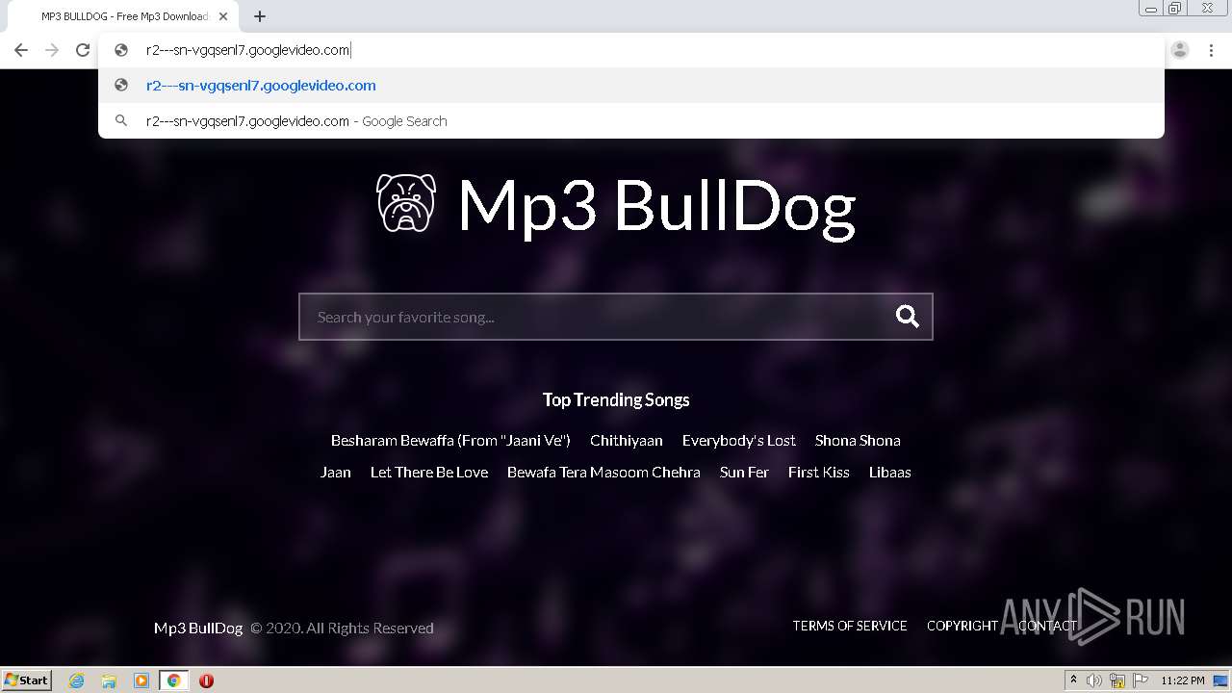Open the Chithiyaan trending song
Viewport: 1232px width, 693px height.
(x=627, y=440)
